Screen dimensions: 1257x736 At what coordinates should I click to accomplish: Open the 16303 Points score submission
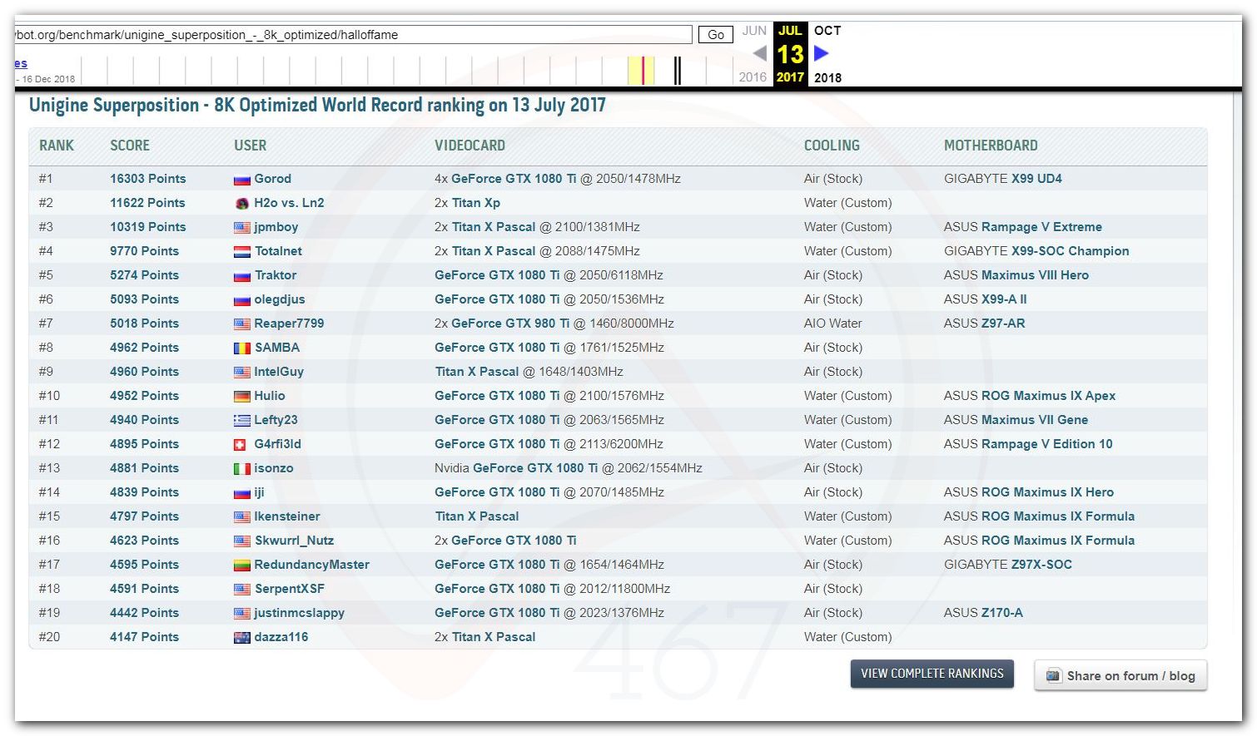[148, 179]
